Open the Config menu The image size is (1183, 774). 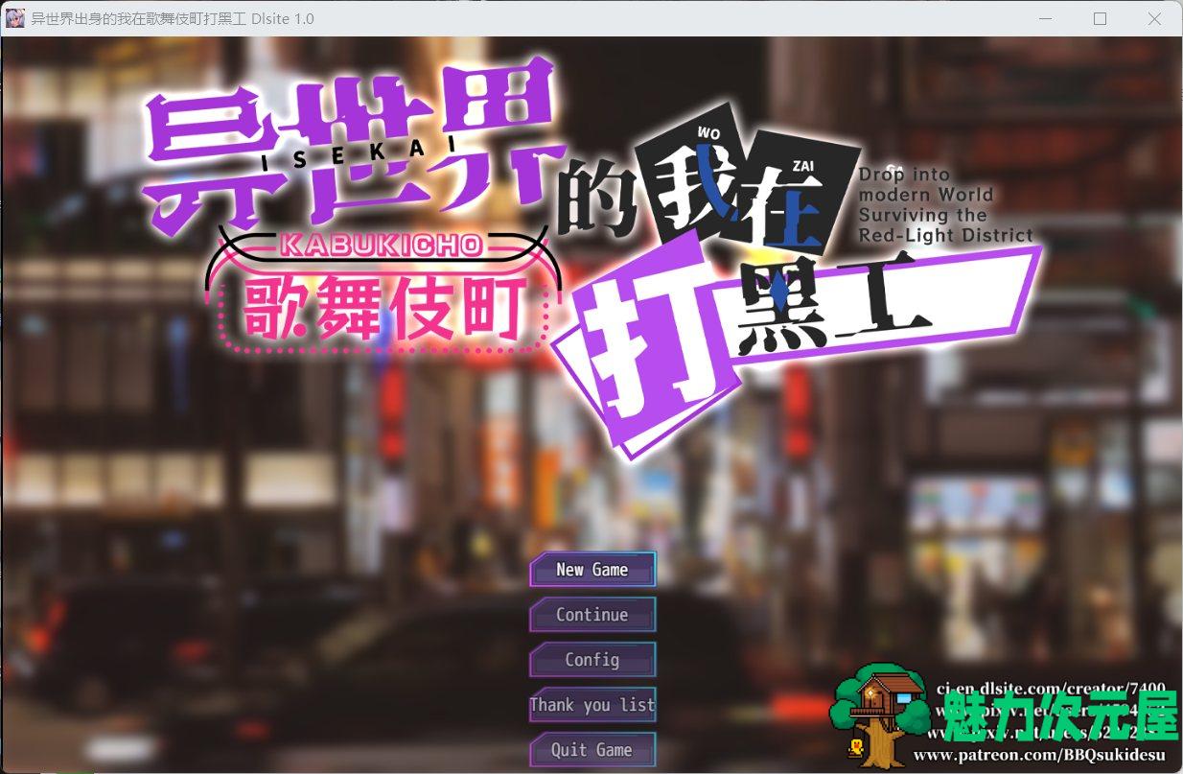coord(592,659)
